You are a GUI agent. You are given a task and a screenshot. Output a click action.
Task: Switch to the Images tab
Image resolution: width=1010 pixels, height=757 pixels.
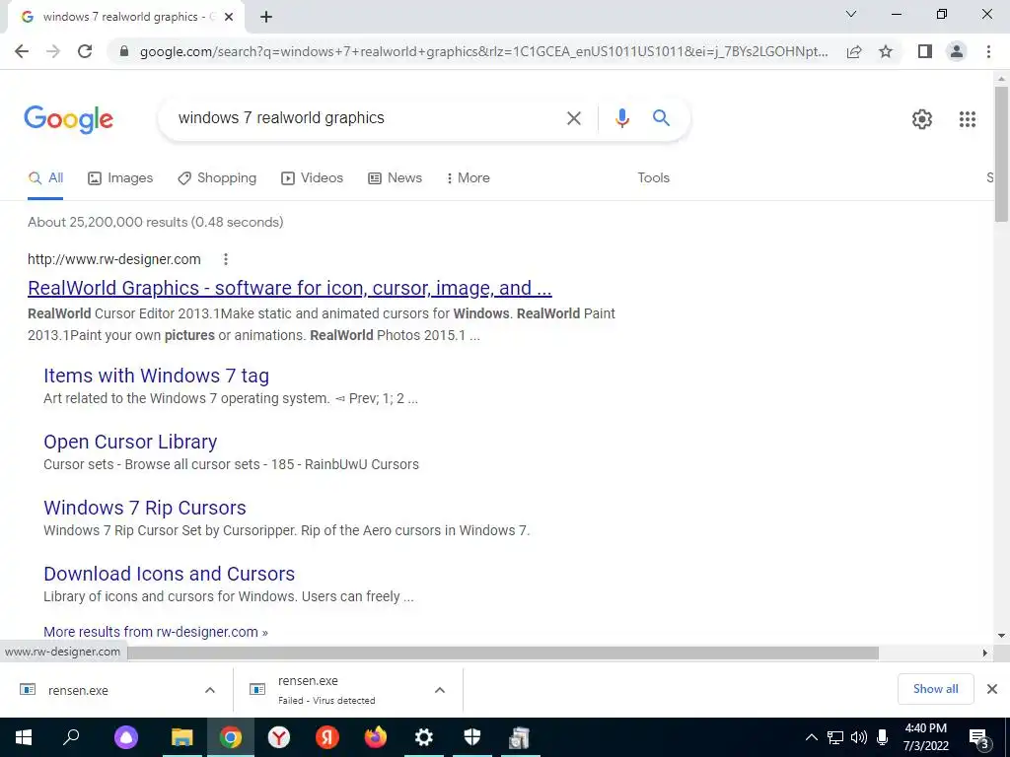(x=120, y=178)
